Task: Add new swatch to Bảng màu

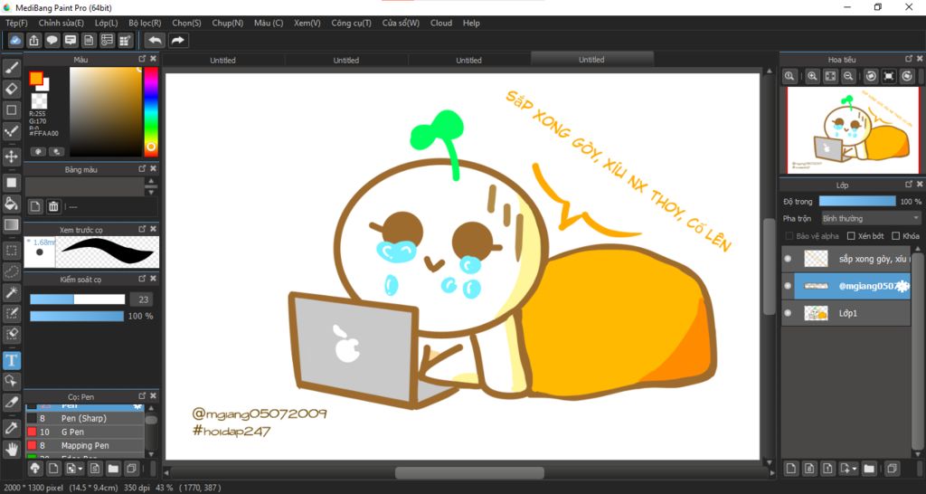Action: tap(35, 206)
